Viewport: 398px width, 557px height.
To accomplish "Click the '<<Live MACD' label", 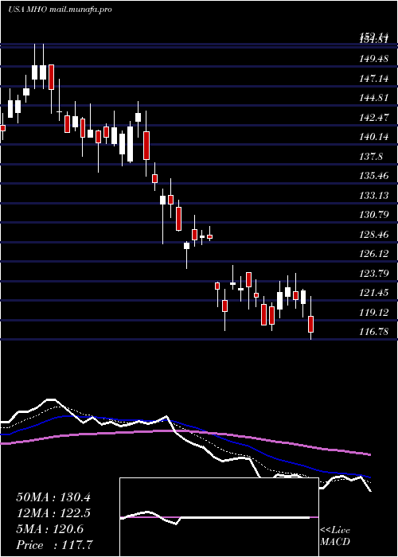I will [335, 536].
